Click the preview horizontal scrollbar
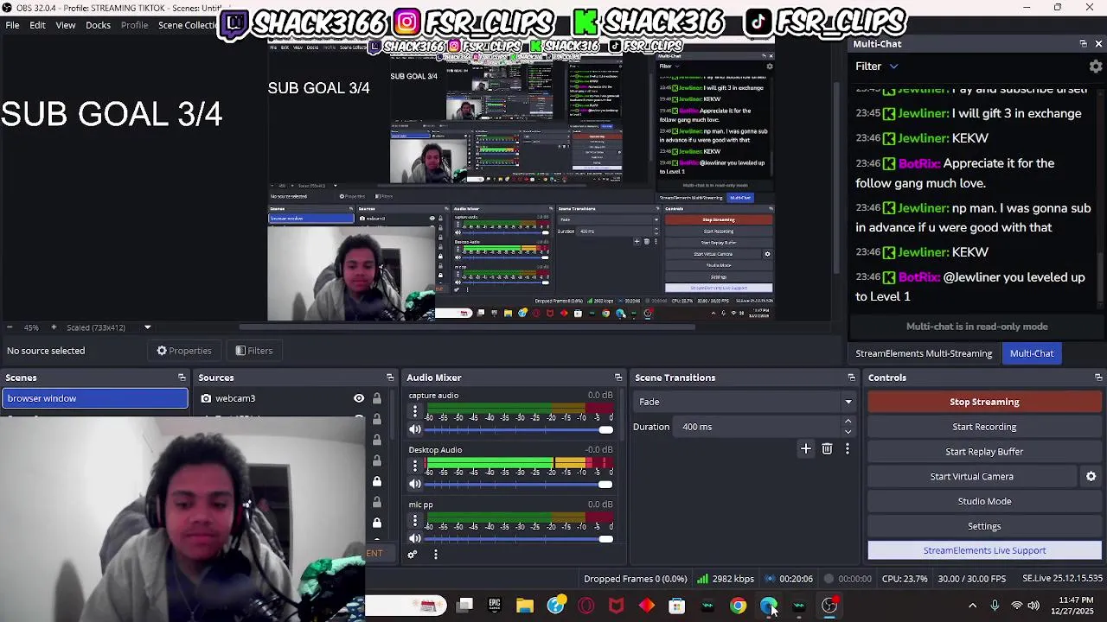The height and width of the screenshot is (622, 1107). pos(467,327)
